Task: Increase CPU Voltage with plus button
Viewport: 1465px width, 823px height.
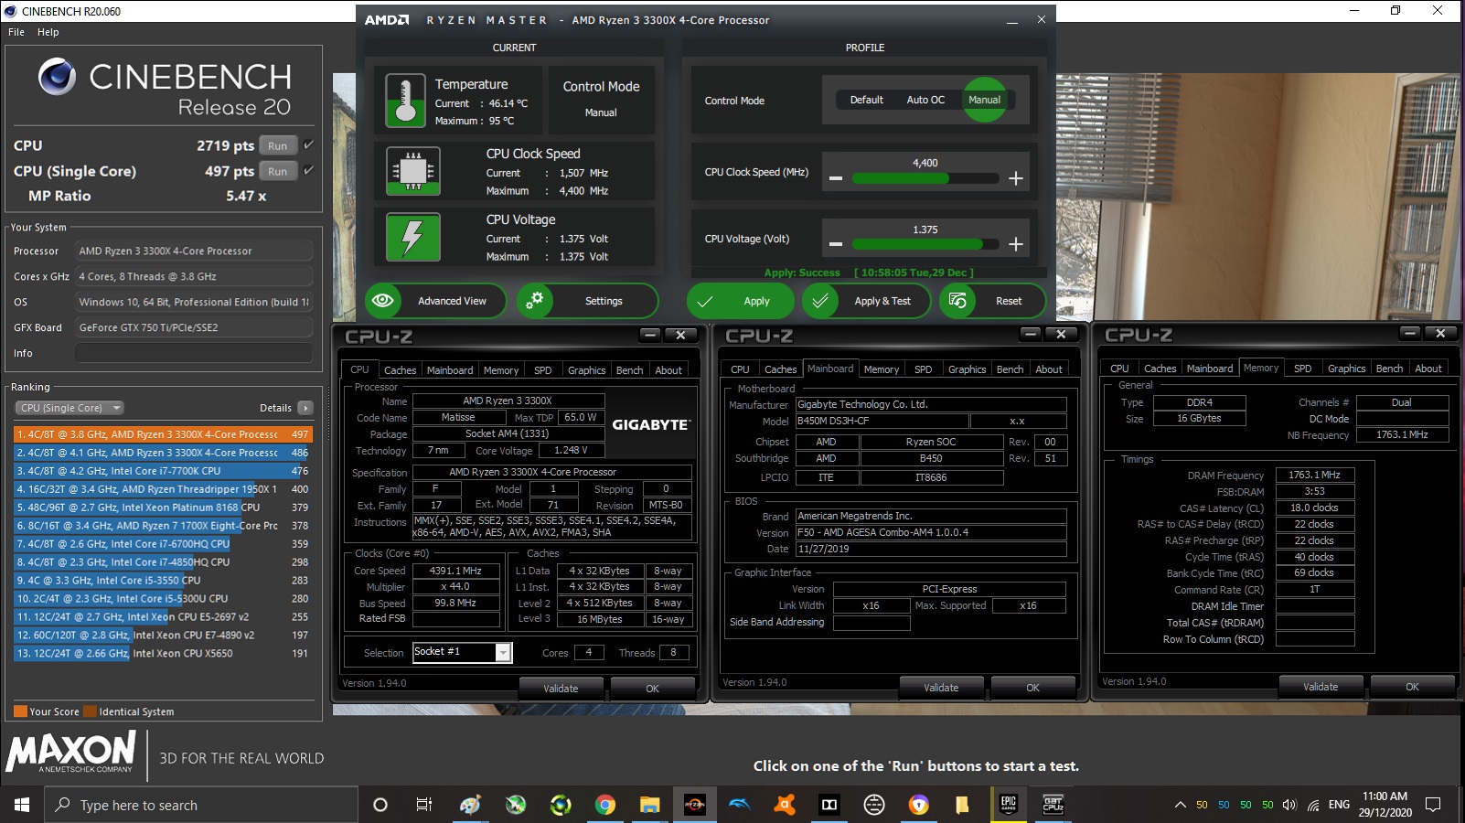Action: [x=1016, y=244]
